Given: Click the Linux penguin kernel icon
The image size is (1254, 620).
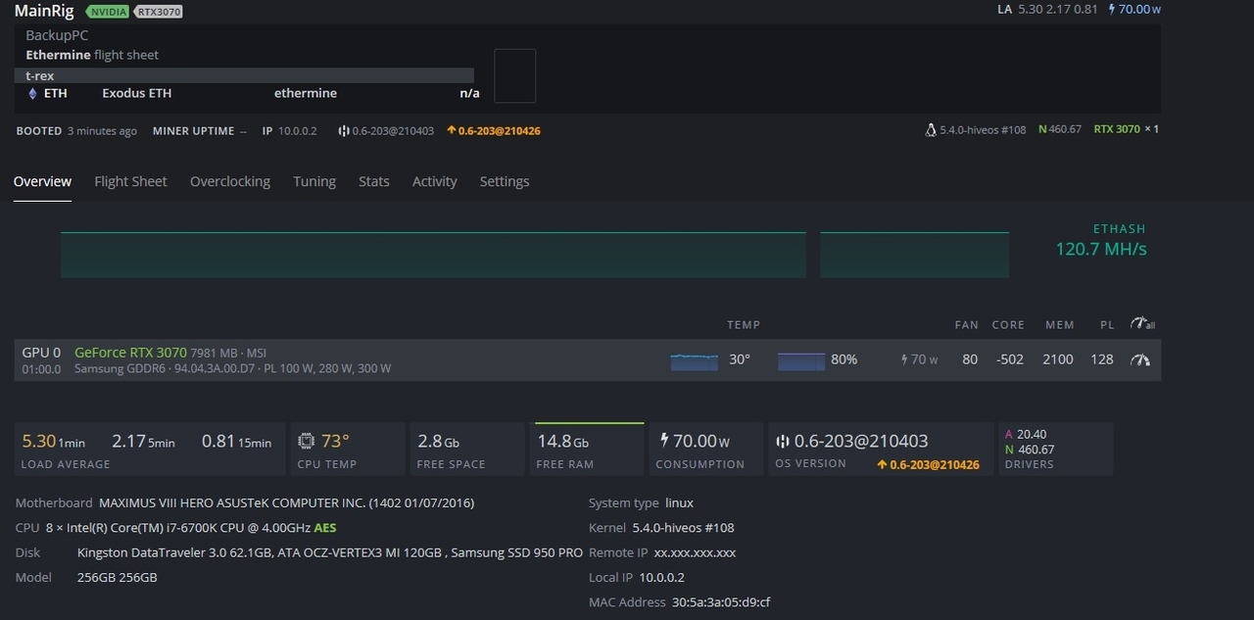Looking at the screenshot, I should (x=930, y=129).
